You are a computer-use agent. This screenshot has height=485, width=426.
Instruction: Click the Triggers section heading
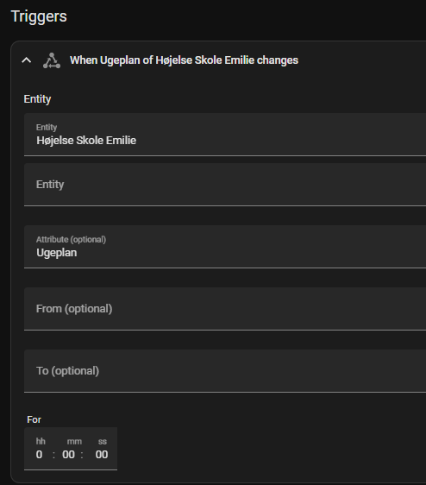coord(39,16)
